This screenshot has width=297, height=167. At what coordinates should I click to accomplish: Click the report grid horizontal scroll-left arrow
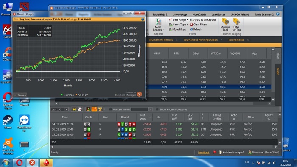point(56,103)
